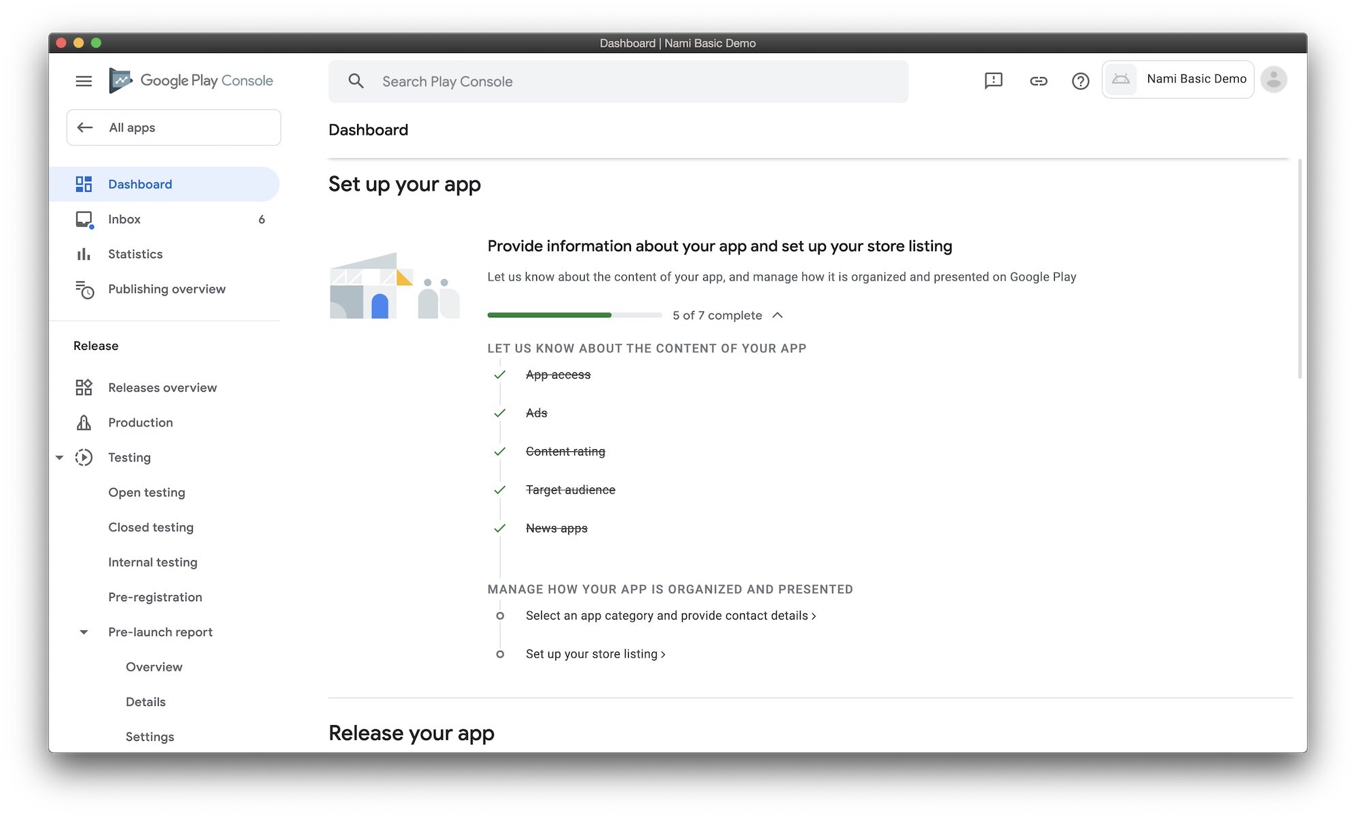The width and height of the screenshot is (1356, 817).
Task: Open the Statistics menu item
Action: (x=135, y=254)
